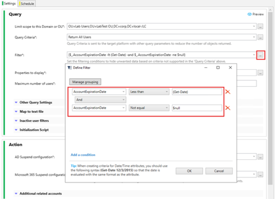Click OK in Define Filter dialog
275x199 pixels.
coord(189,171)
